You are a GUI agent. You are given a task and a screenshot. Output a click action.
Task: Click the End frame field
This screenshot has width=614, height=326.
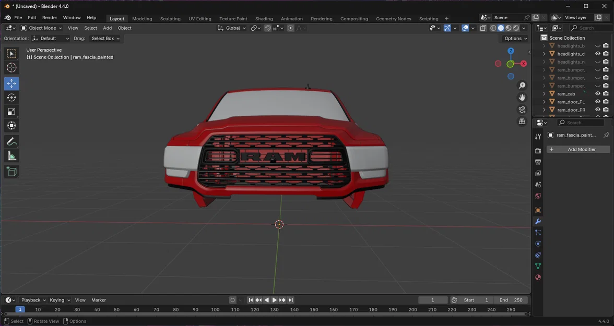(511, 300)
